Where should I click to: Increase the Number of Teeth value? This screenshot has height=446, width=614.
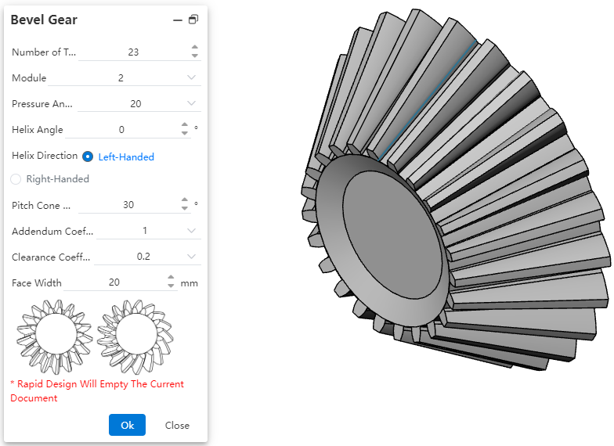194,47
